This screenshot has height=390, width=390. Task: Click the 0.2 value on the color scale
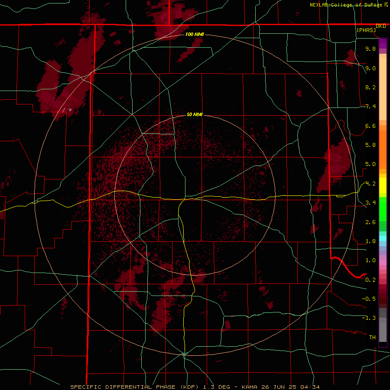coord(370,280)
